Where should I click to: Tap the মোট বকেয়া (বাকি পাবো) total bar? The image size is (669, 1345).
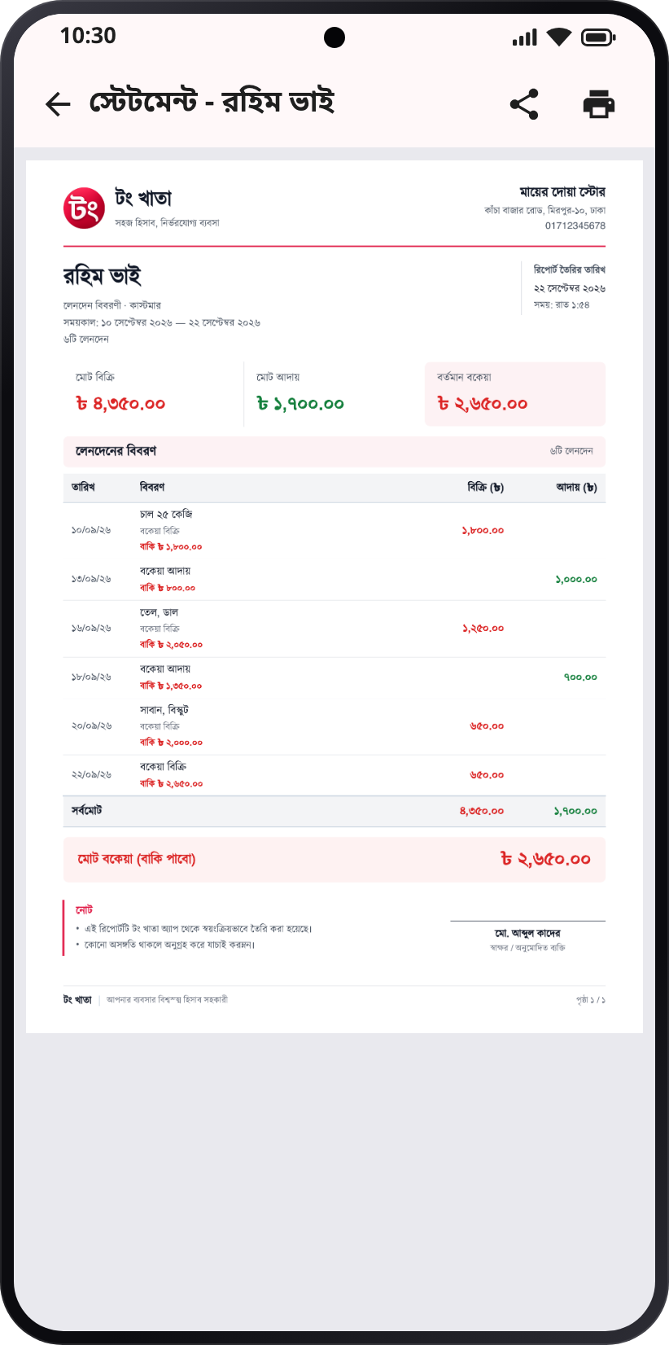coord(334,859)
